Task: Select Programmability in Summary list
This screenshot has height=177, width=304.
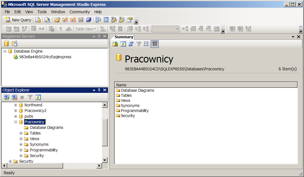Action: (x=135, y=111)
